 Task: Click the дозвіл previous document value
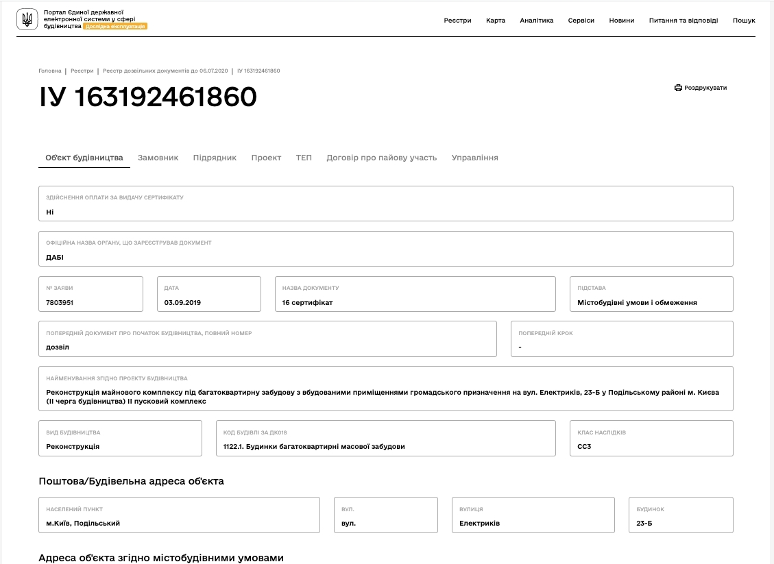[x=58, y=347]
